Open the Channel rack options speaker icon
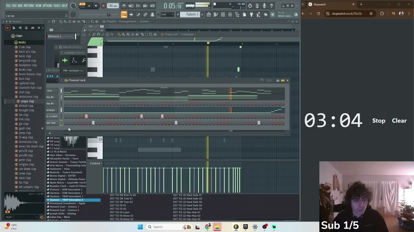Viewport: 414px width, 232px height. pyautogui.click(x=66, y=80)
